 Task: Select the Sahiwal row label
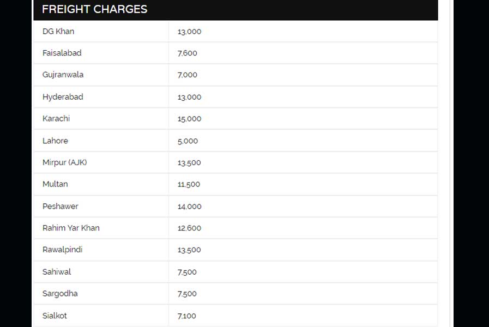point(57,272)
